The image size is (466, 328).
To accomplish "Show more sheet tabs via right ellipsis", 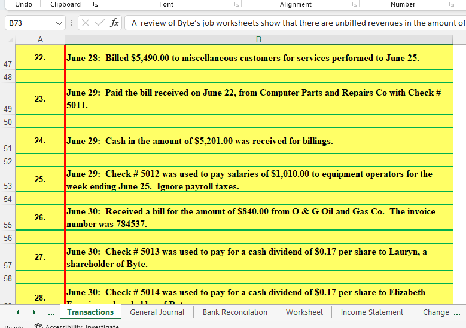I will [457, 312].
